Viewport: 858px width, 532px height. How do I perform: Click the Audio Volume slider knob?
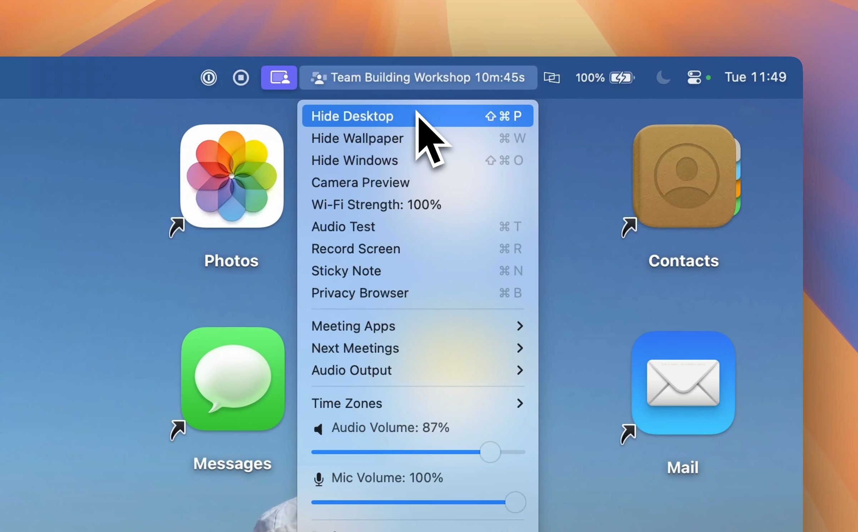pos(490,452)
